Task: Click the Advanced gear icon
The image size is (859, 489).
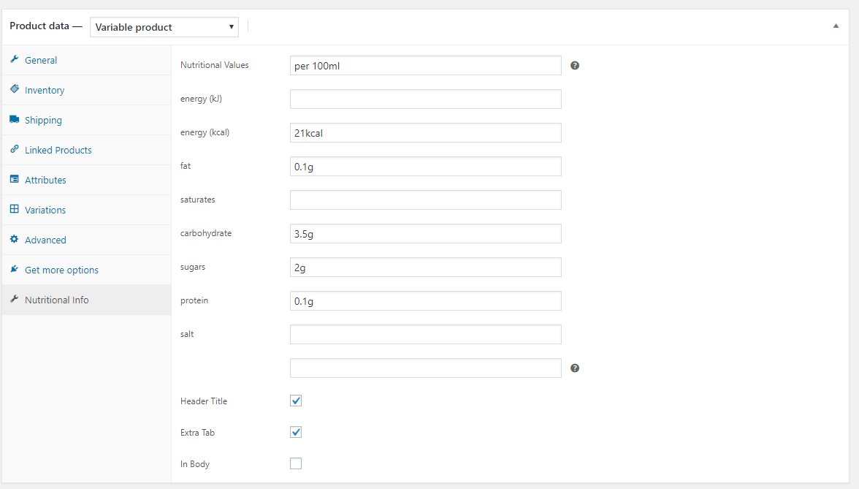Action: (15, 239)
